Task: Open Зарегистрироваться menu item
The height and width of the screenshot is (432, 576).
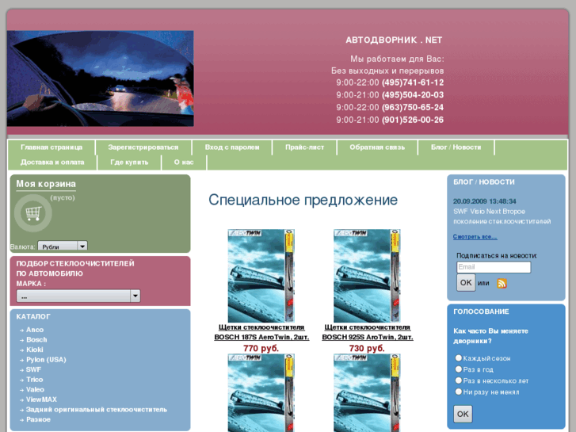Action: [x=143, y=147]
